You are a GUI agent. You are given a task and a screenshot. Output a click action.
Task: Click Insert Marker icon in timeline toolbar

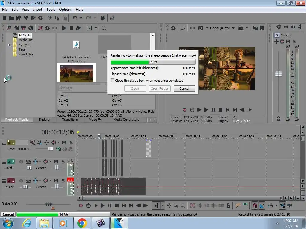[238, 205]
